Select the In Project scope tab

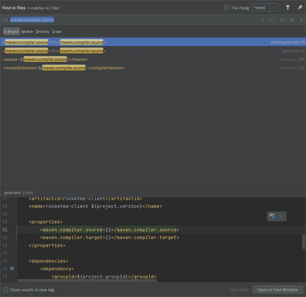11,32
